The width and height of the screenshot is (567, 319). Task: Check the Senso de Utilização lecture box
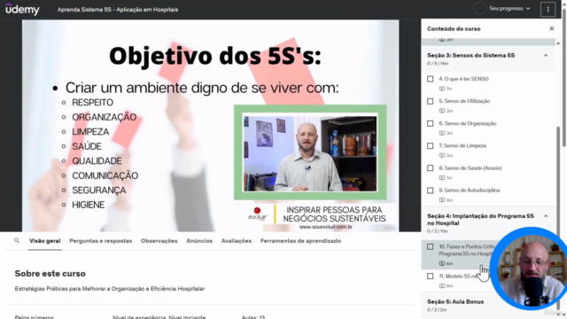(431, 101)
